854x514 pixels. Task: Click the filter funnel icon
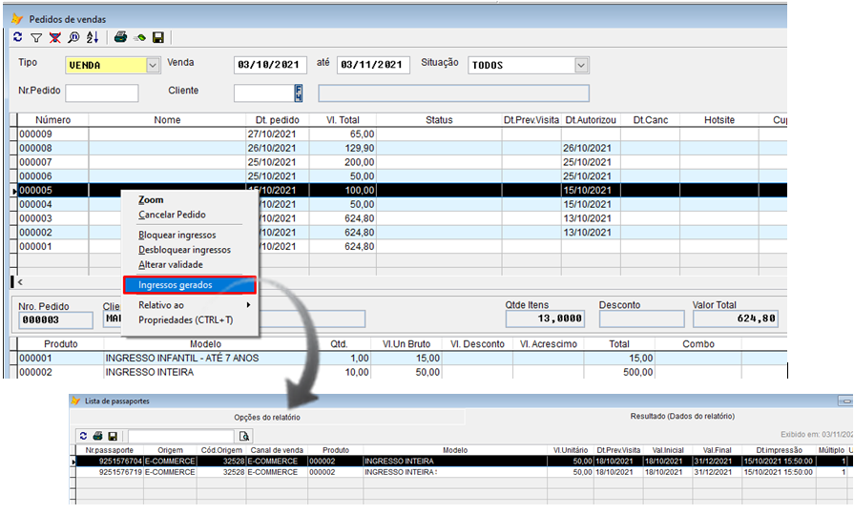pos(36,38)
